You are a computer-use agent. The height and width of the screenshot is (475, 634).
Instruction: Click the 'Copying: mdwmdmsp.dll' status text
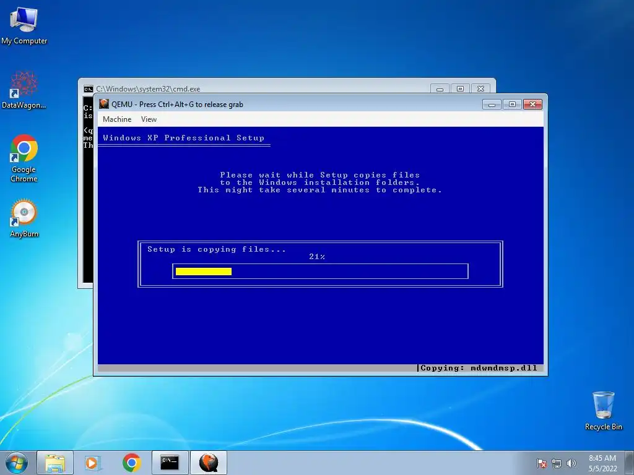coord(479,368)
